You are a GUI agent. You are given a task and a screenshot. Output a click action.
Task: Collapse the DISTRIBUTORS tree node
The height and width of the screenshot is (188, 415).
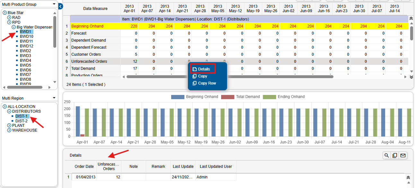click(x=9, y=111)
